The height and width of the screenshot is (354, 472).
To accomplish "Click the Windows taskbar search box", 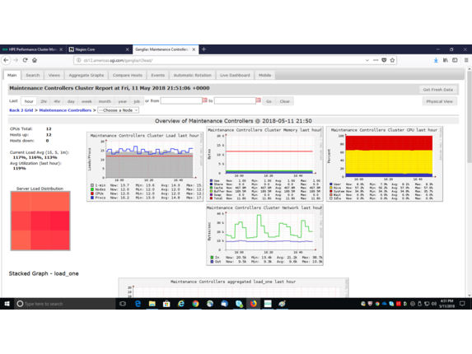I will pyautogui.click(x=65, y=304).
